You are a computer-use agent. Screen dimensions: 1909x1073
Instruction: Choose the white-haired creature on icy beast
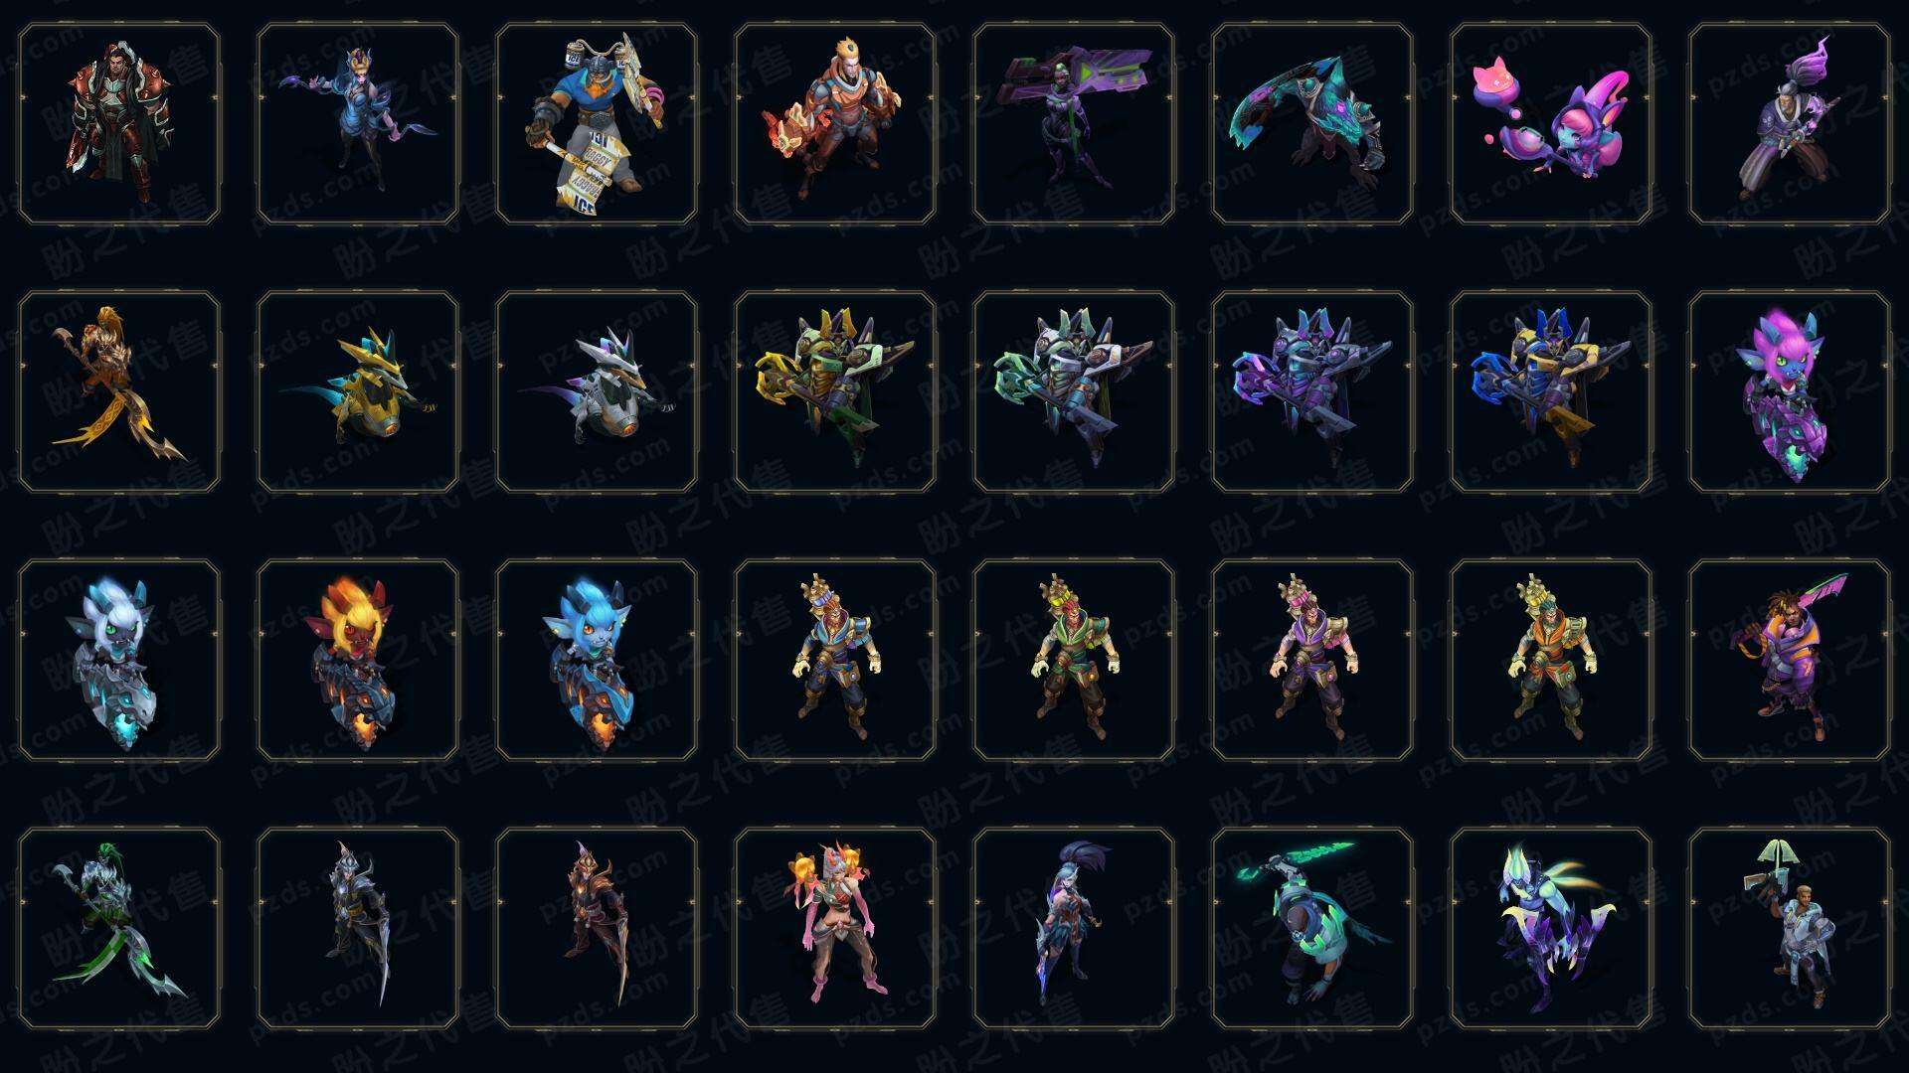coord(119,660)
